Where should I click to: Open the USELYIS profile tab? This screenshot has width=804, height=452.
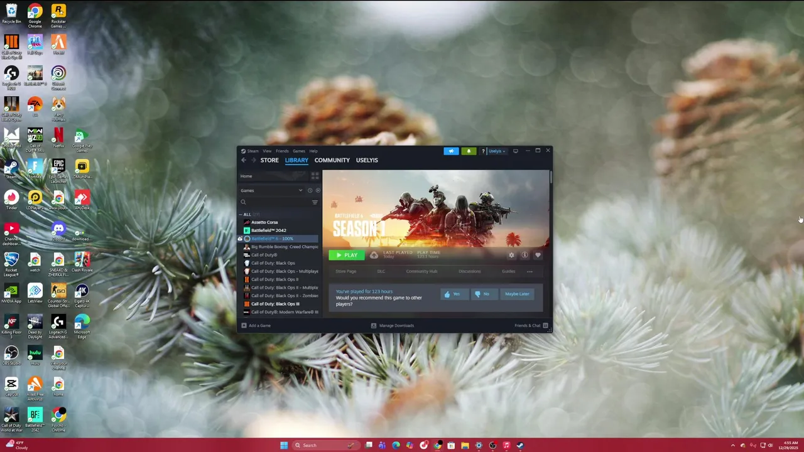(367, 160)
